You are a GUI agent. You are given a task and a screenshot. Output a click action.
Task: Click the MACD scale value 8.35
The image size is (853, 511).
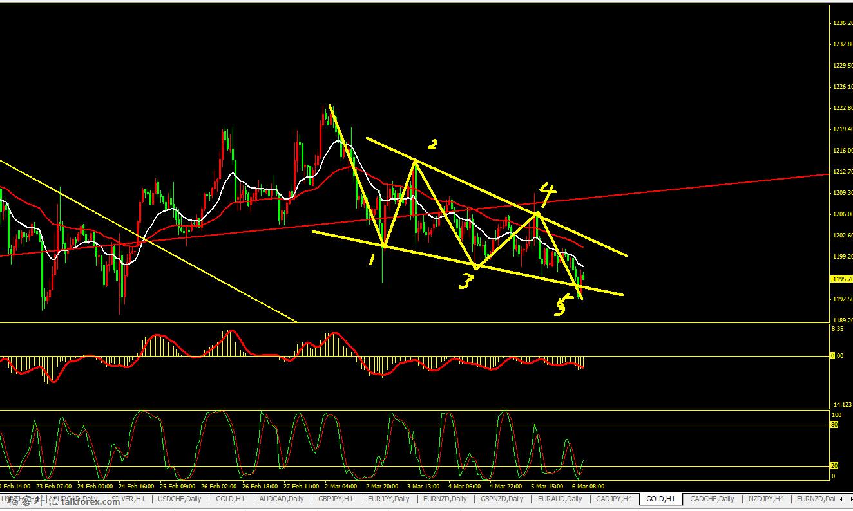(838, 329)
